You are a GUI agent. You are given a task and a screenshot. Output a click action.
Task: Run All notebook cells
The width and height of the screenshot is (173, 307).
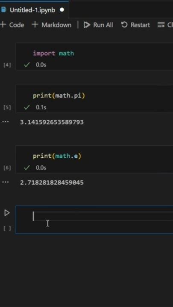coord(98,25)
